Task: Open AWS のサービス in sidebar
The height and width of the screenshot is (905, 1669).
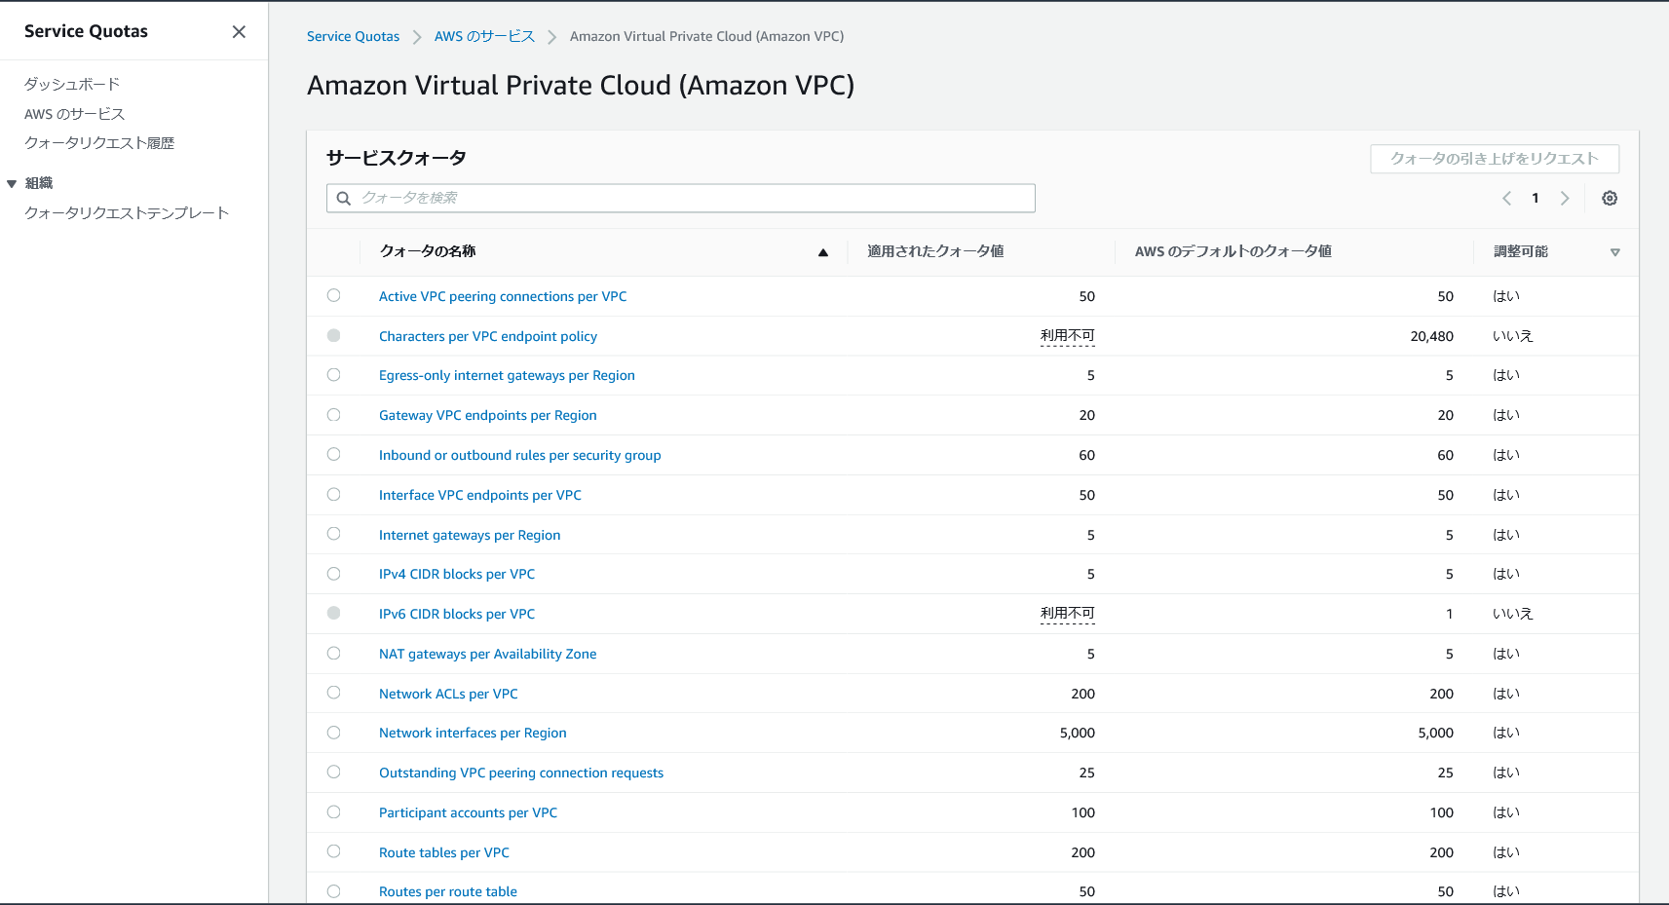Action: point(75,114)
